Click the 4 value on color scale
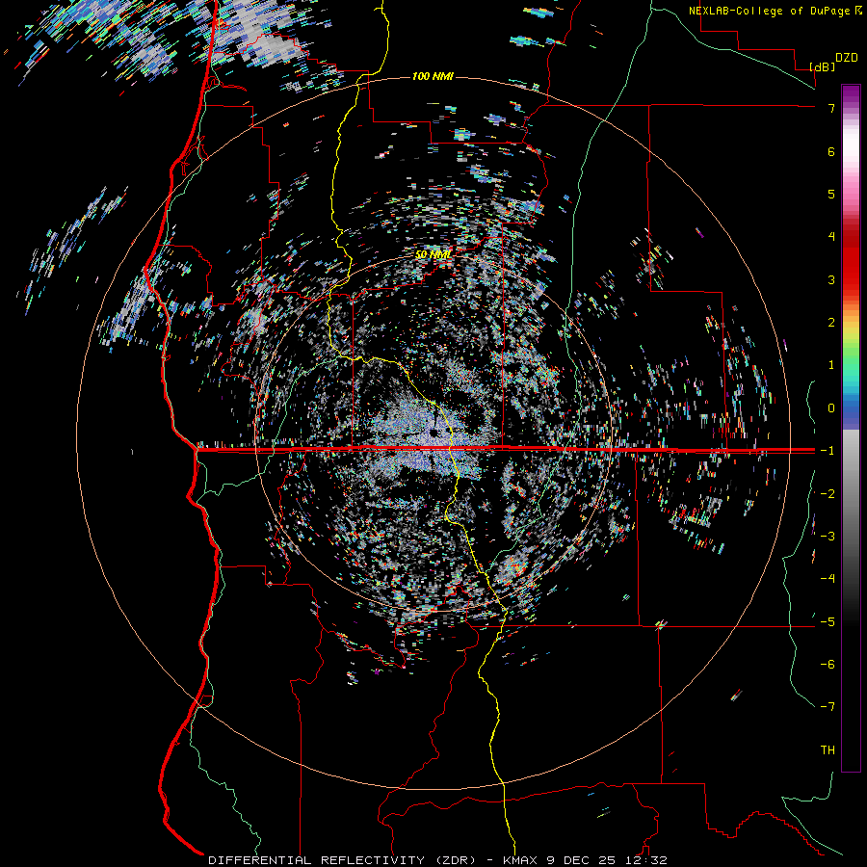 pyautogui.click(x=831, y=237)
